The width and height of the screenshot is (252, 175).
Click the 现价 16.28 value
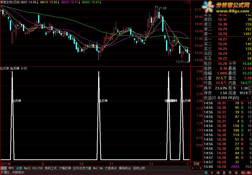point(222,64)
